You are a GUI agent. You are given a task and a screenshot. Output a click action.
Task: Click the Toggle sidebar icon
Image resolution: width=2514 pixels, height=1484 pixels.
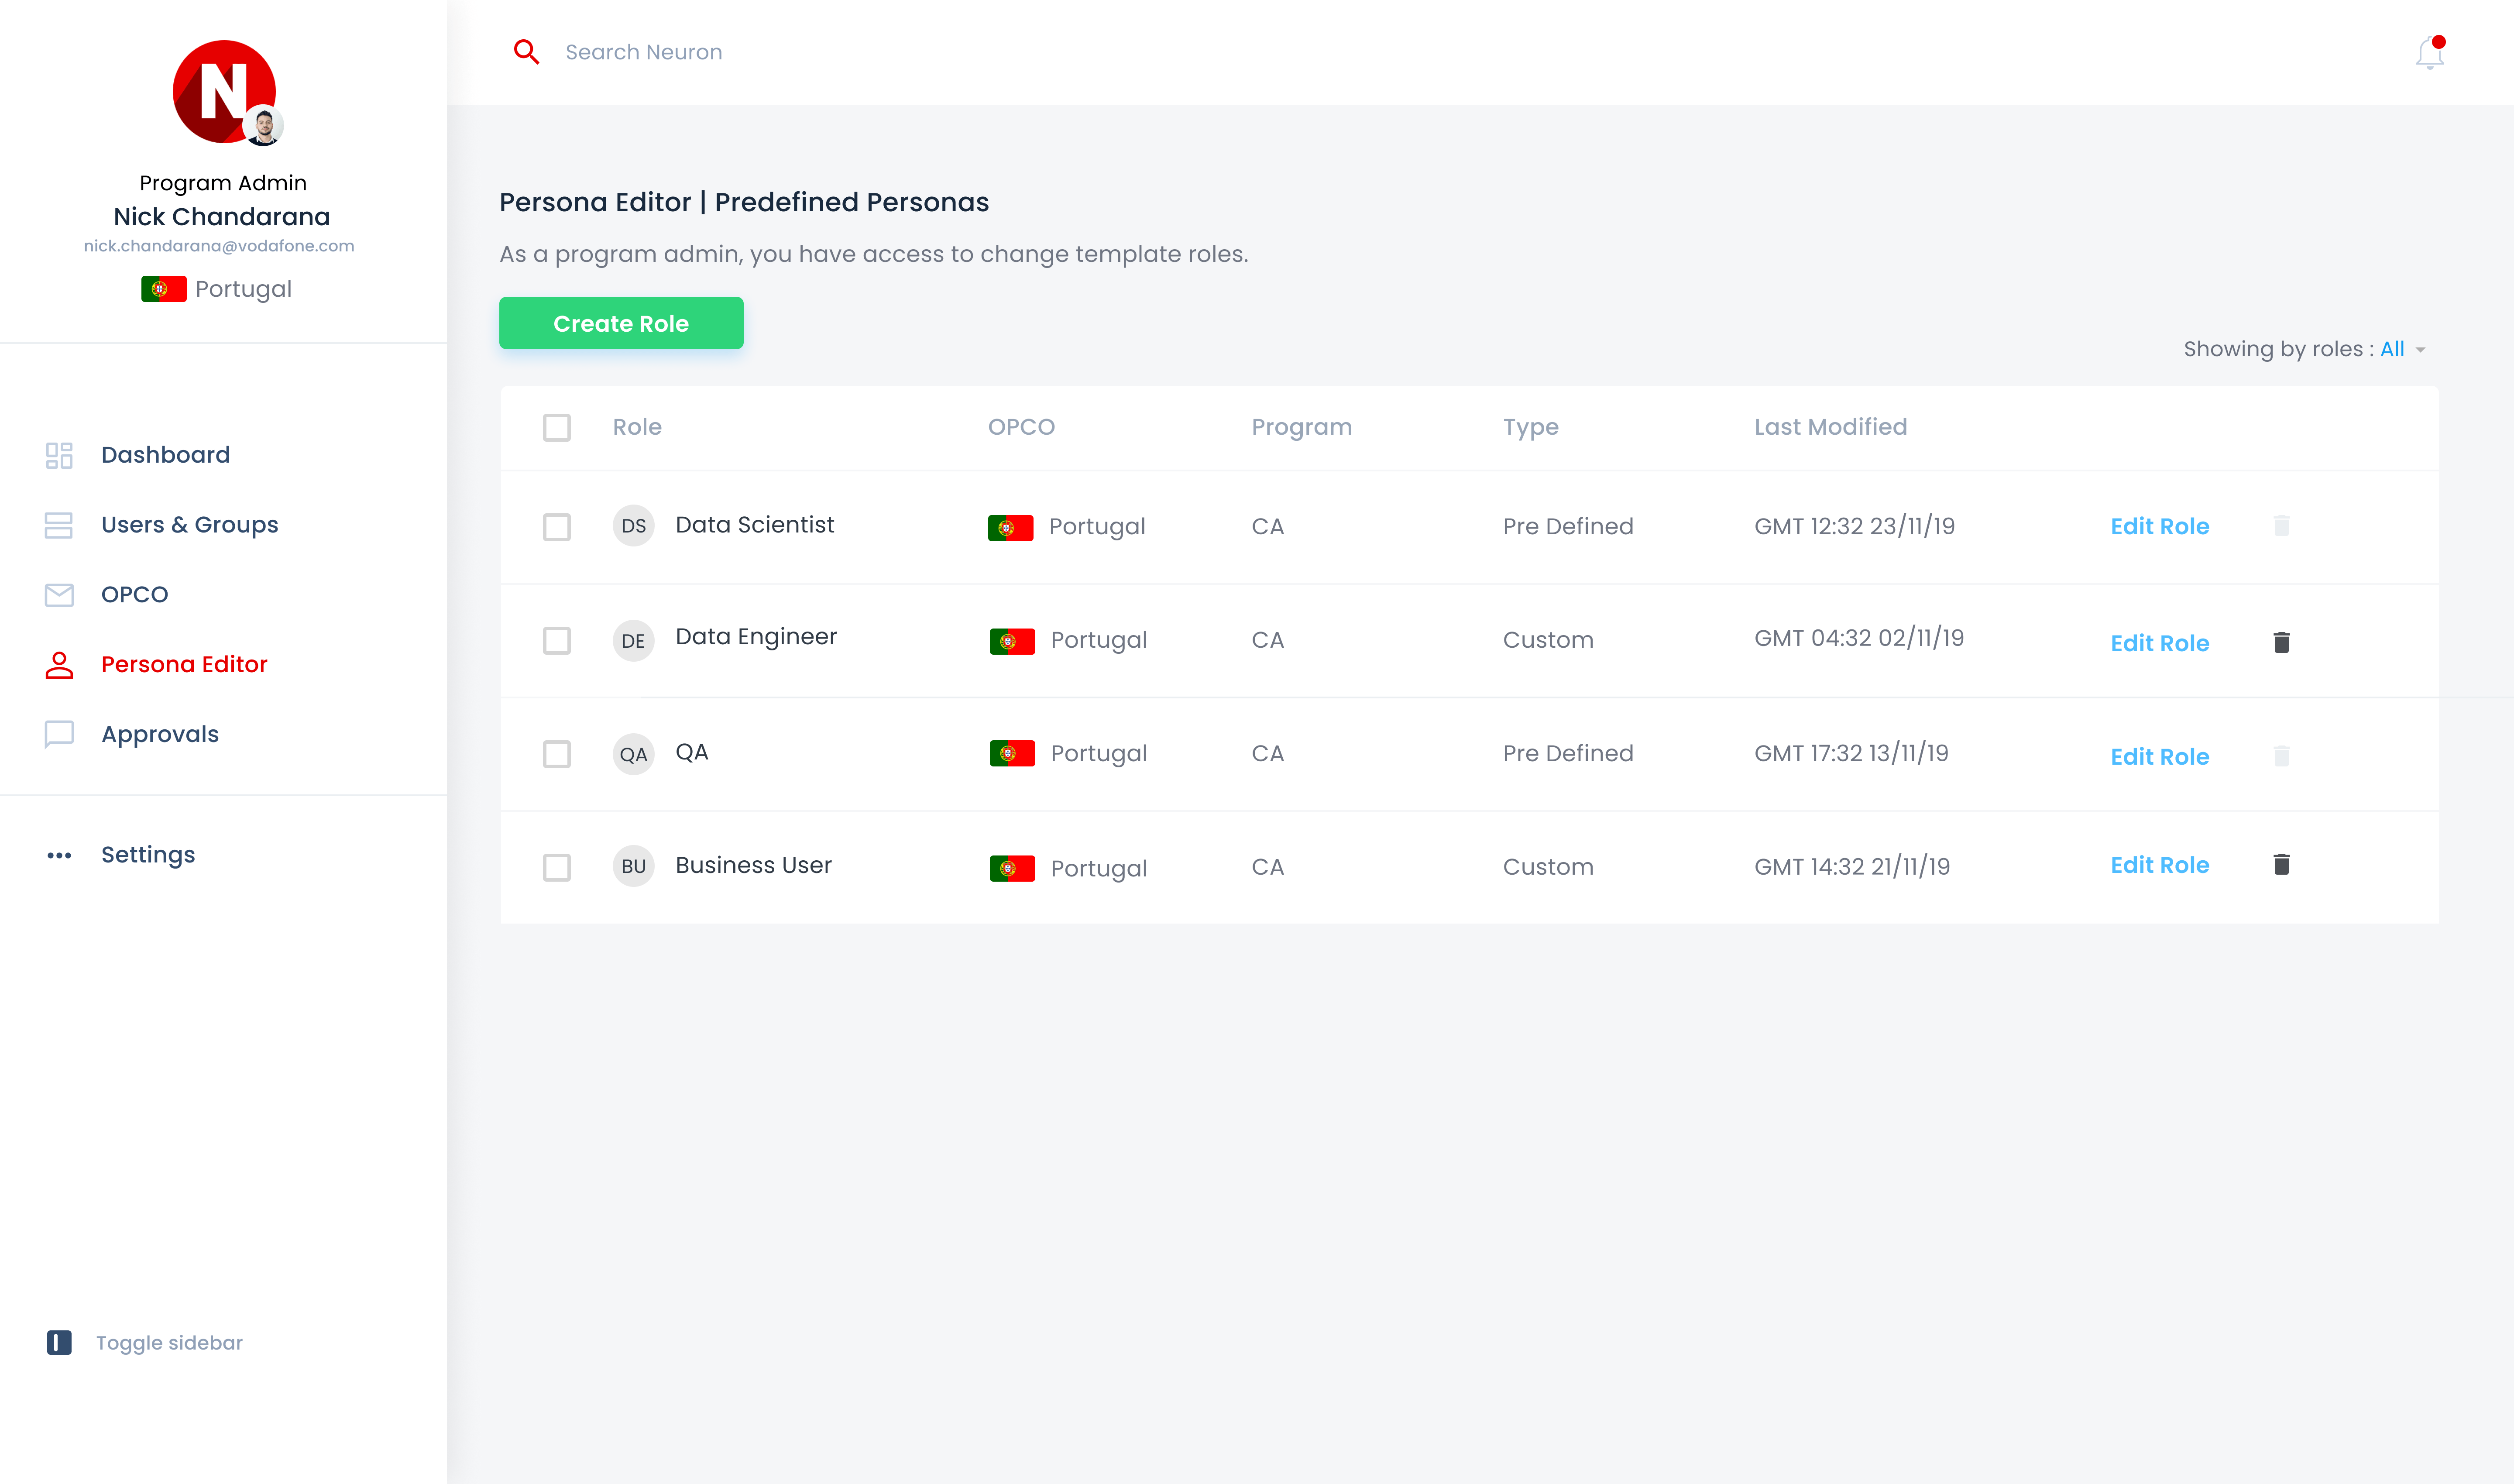59,1342
